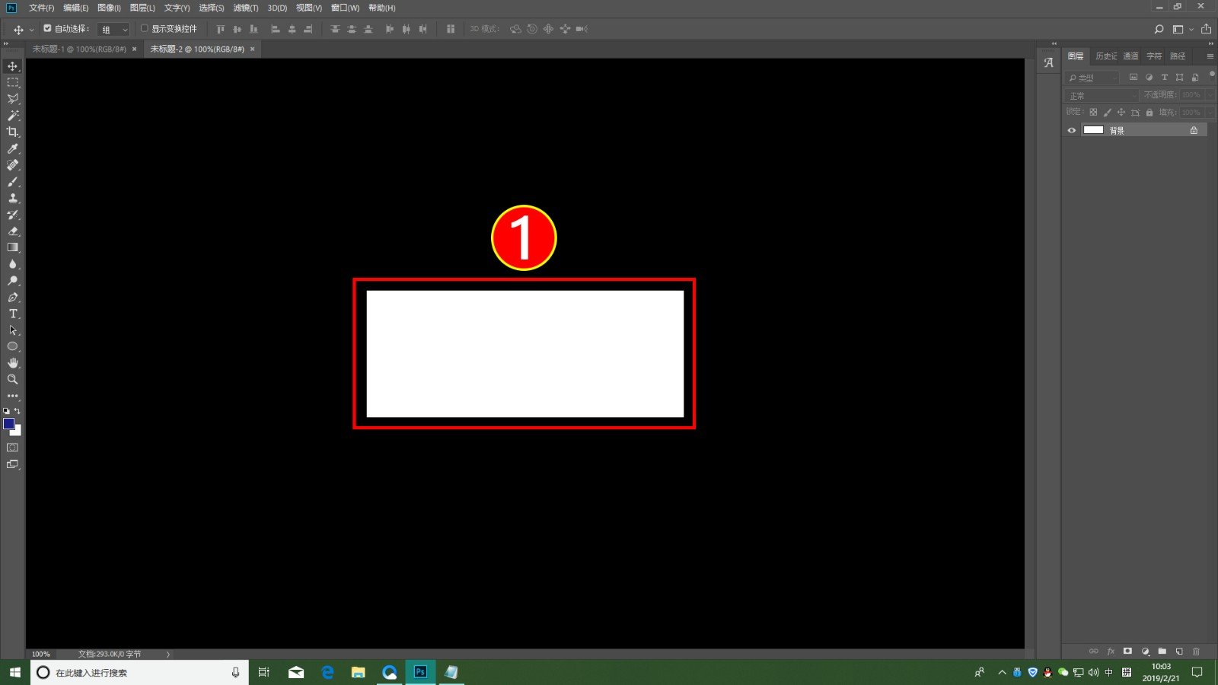The image size is (1218, 685).
Task: Switch to the 历史记录 panel tab
Action: coord(1105,56)
